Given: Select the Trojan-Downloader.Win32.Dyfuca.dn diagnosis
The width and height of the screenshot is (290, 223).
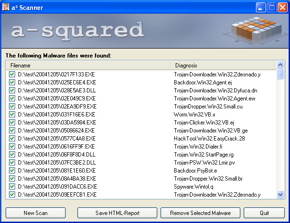Looking at the screenshot, I should (215, 91).
